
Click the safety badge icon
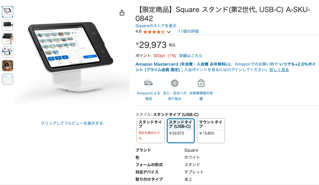[x=175, y=83]
